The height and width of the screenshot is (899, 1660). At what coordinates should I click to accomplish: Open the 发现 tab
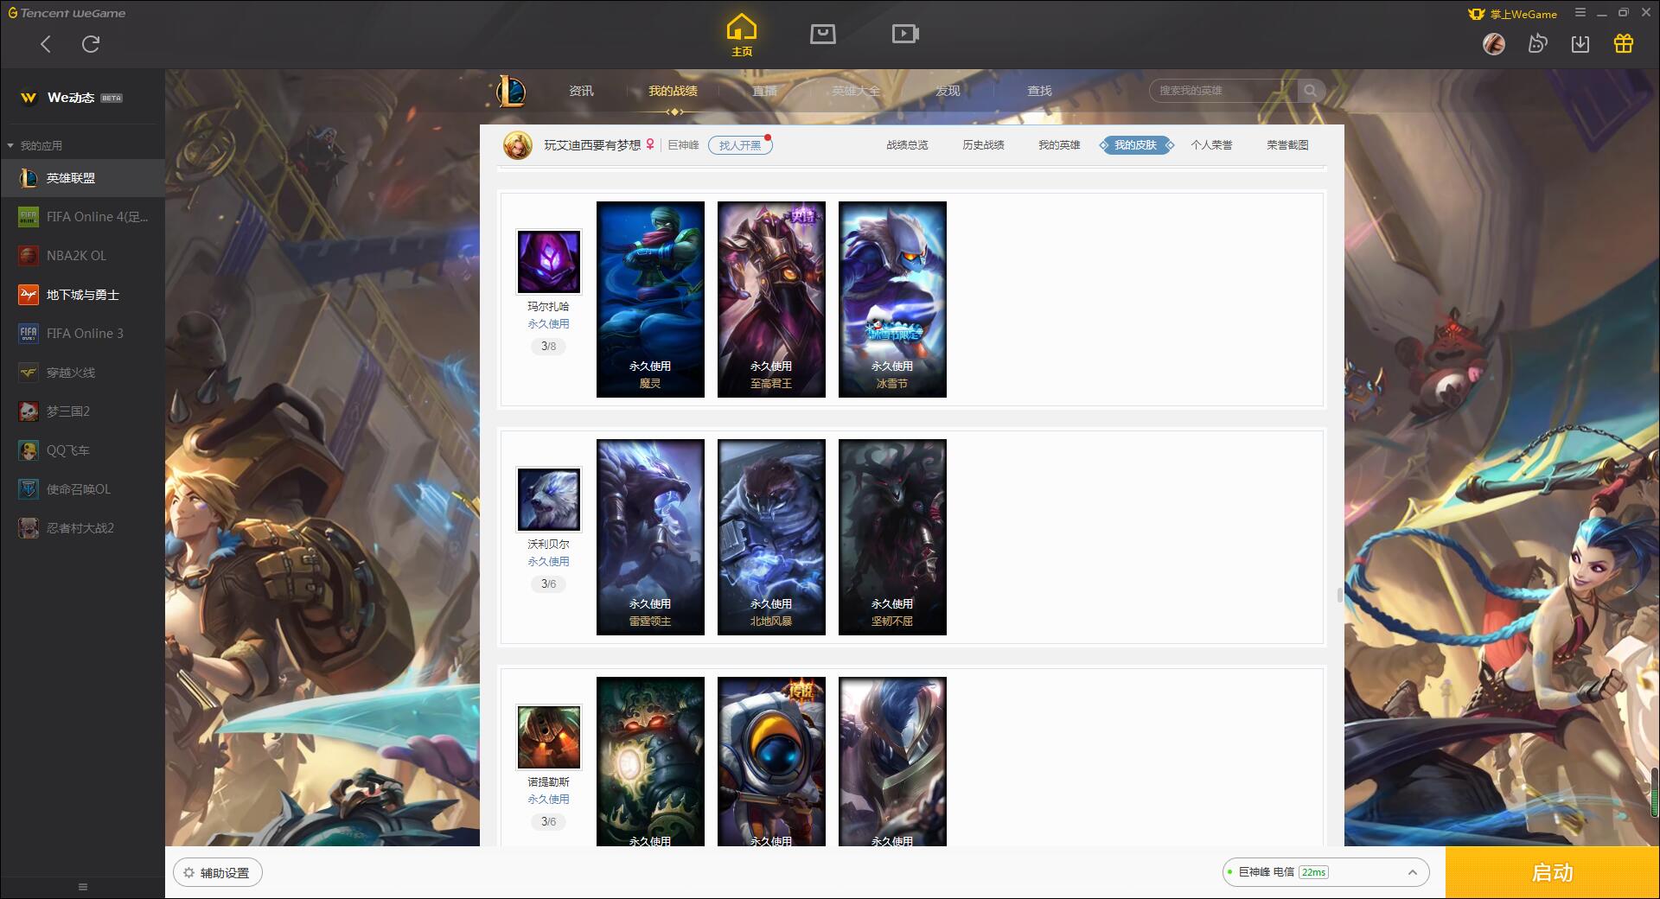pyautogui.click(x=948, y=91)
